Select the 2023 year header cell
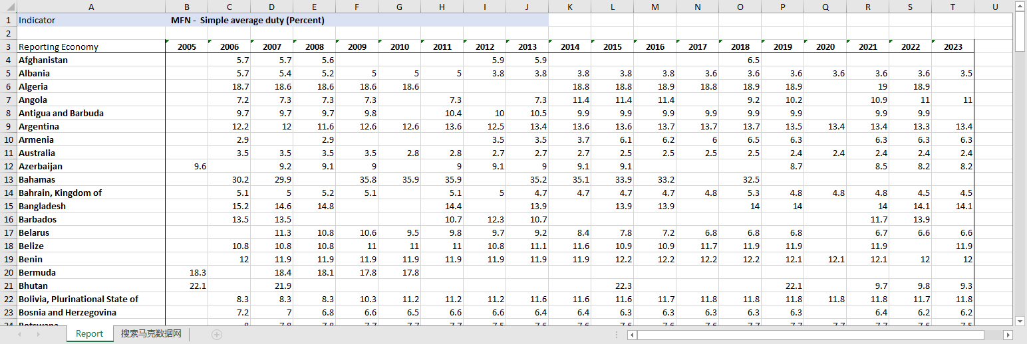 (x=953, y=46)
